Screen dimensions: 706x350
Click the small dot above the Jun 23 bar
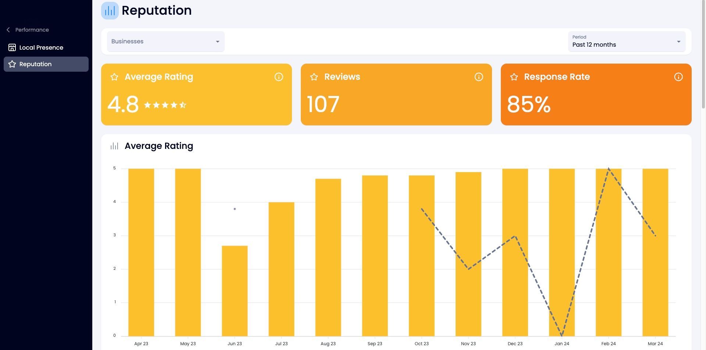pos(235,209)
